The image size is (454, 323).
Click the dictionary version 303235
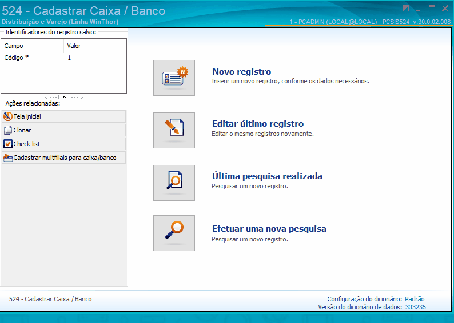pyautogui.click(x=416, y=307)
